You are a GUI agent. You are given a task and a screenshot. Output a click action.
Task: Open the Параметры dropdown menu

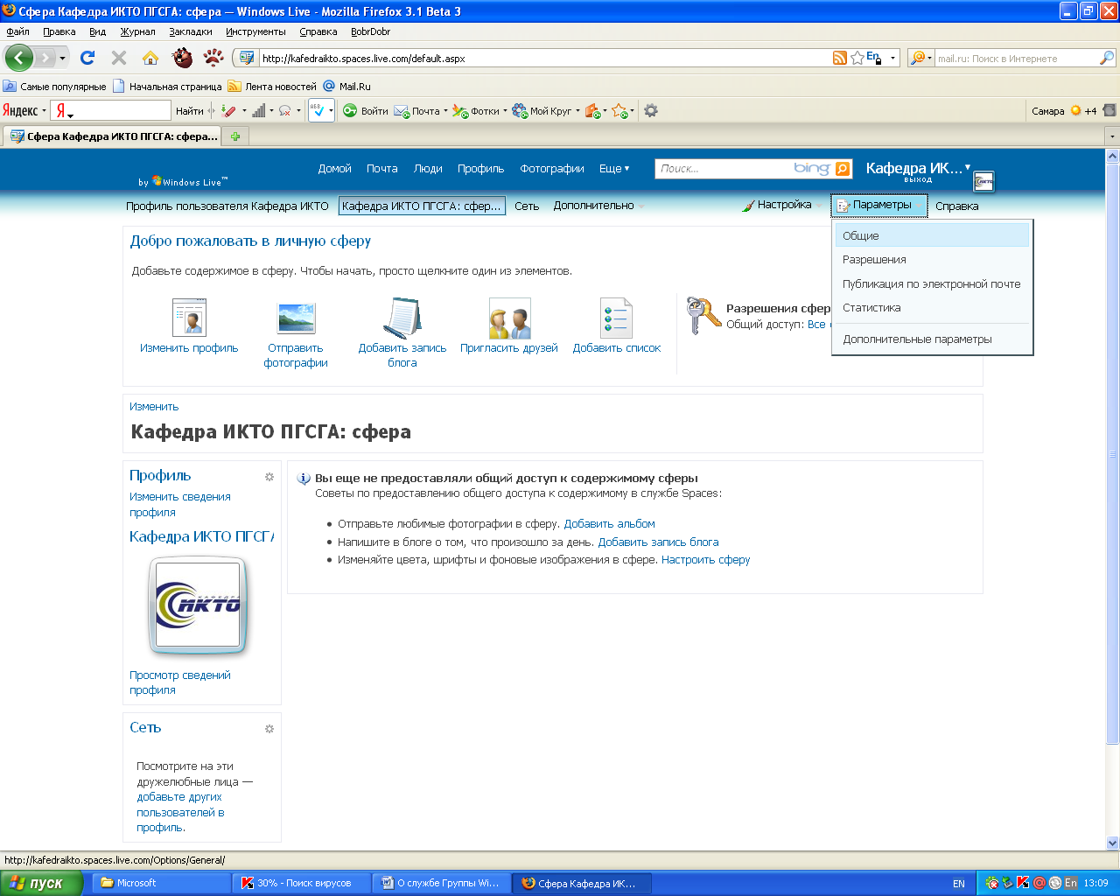coord(879,205)
